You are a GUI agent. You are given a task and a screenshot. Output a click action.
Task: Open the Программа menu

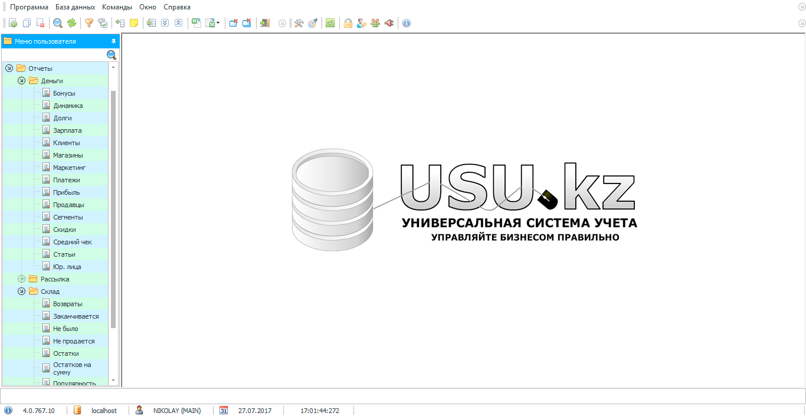(29, 7)
